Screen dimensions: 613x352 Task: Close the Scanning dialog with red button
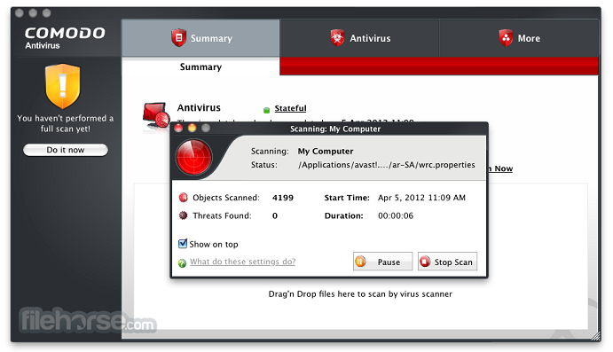(178, 129)
